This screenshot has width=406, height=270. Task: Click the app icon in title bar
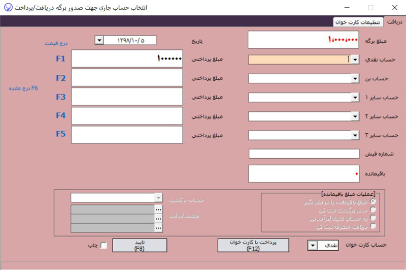coord(6,8)
